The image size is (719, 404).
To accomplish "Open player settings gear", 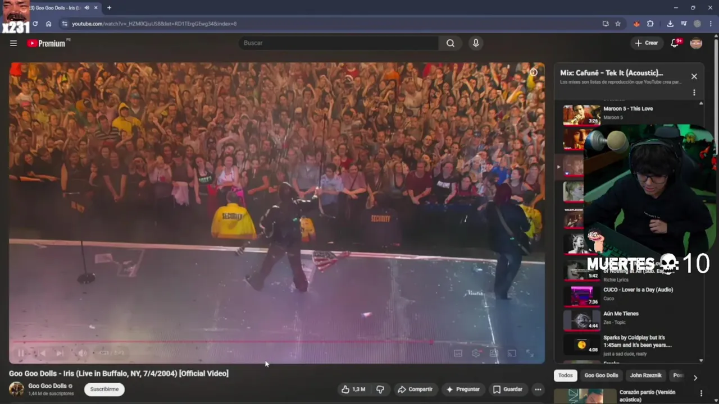I will coord(476,353).
